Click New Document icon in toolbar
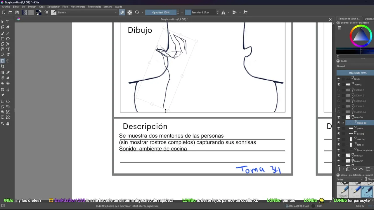The height and width of the screenshot is (210, 374). (4, 13)
